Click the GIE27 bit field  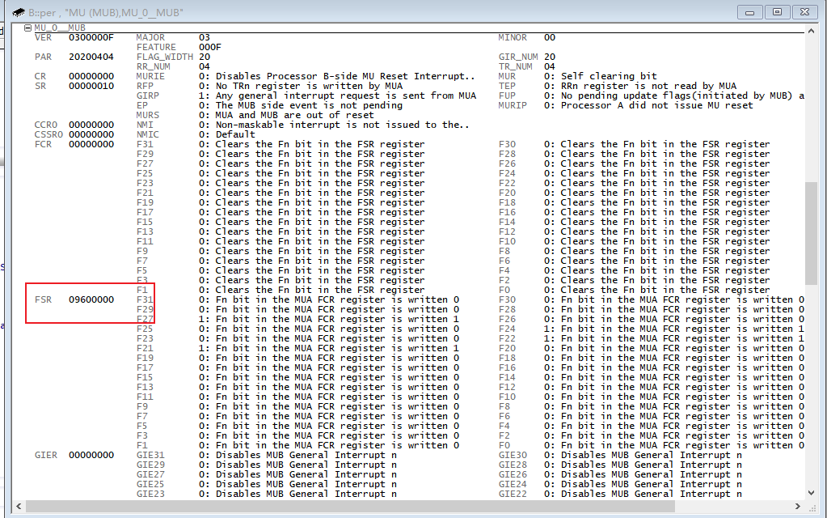tap(266, 475)
